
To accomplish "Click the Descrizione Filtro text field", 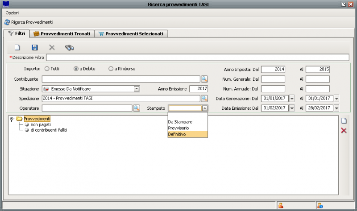I will [197, 58].
